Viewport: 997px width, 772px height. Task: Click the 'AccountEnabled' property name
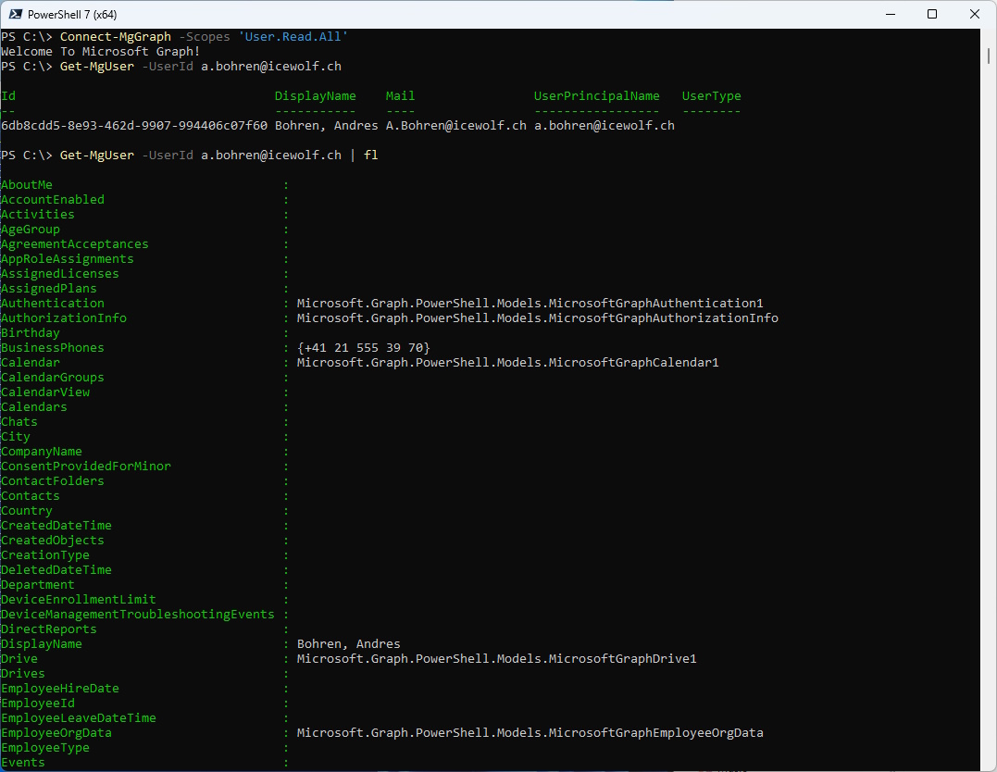click(x=53, y=200)
